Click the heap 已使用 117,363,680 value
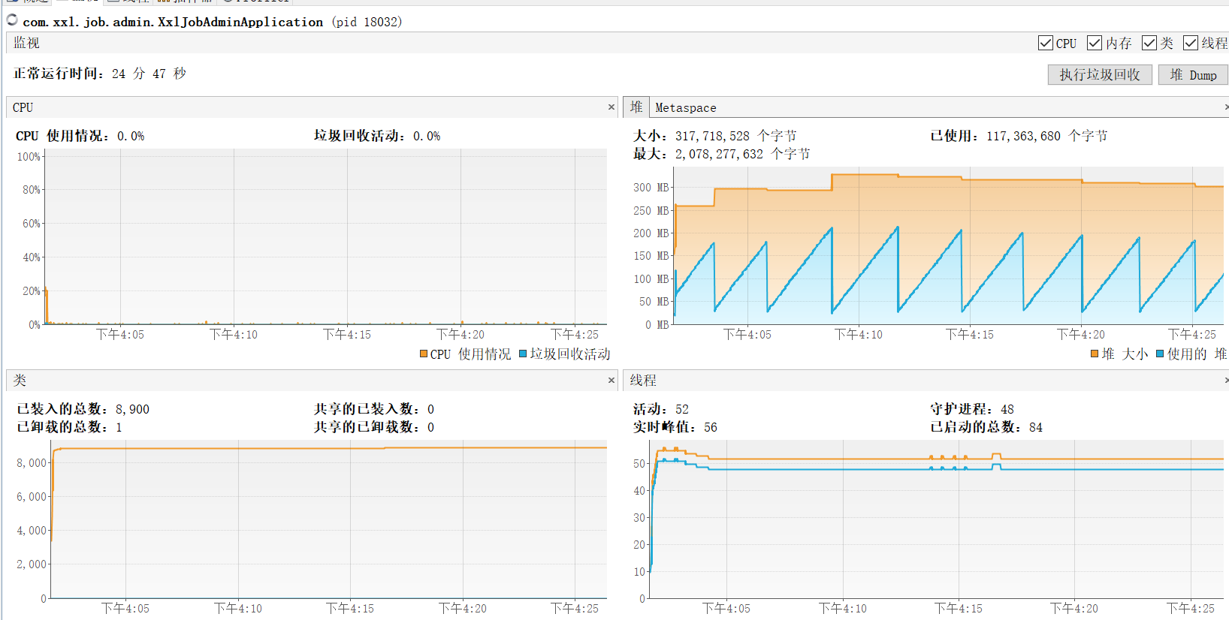Viewport: 1229px width, 620px height. click(x=1023, y=136)
